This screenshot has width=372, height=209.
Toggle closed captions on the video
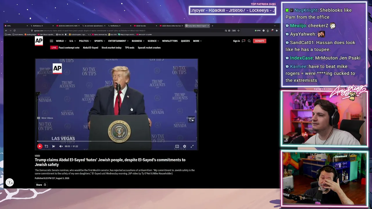pos(177,146)
